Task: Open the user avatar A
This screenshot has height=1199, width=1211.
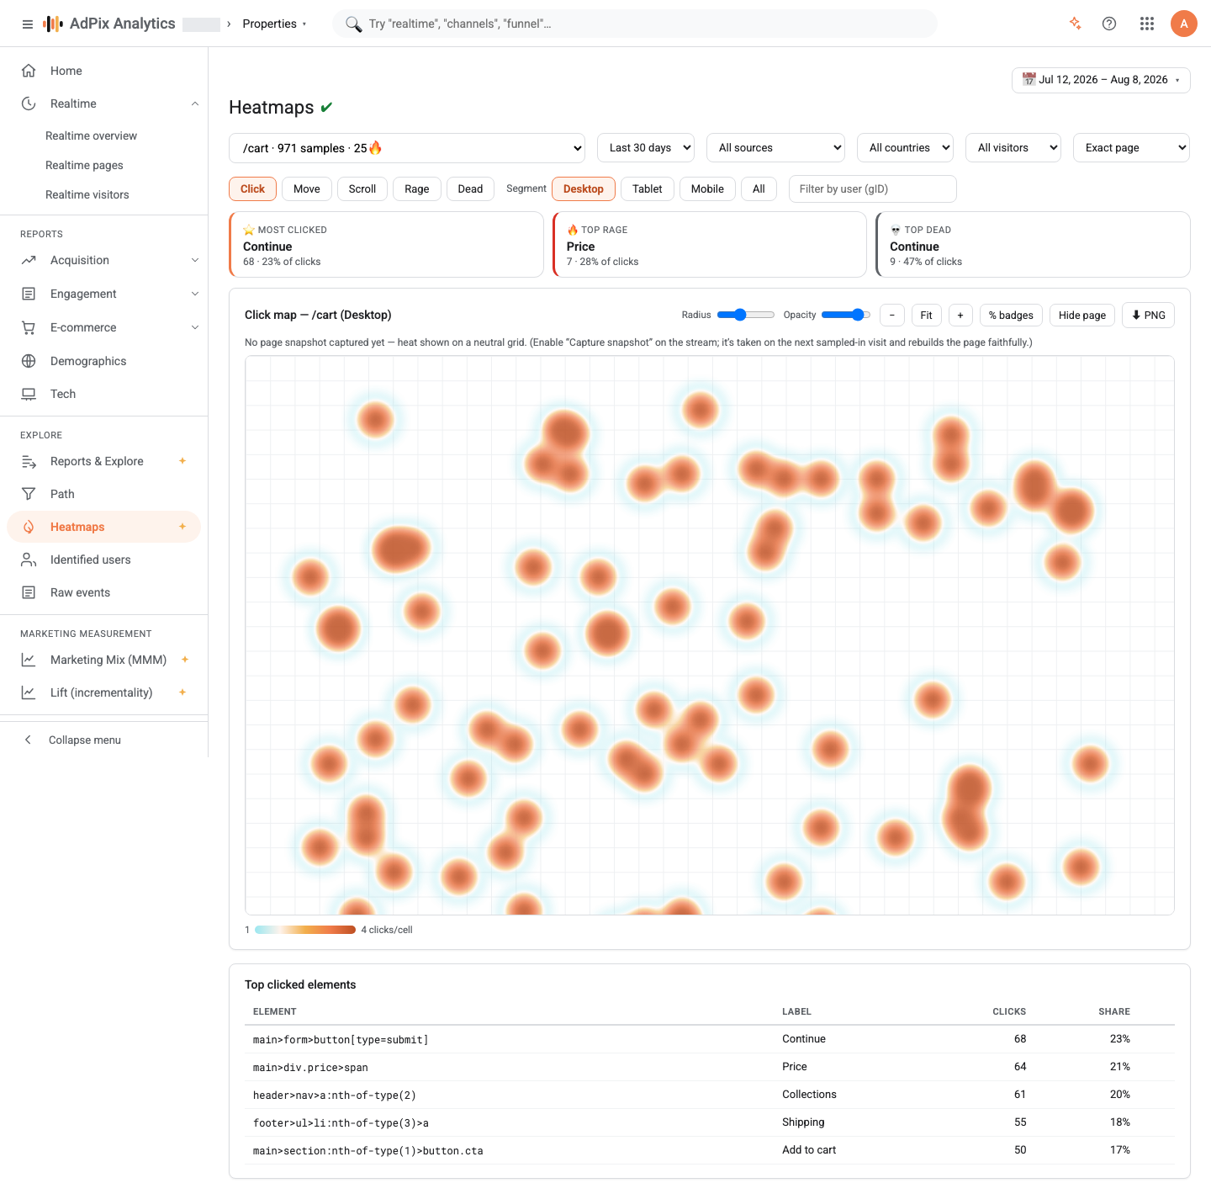Action: click(x=1184, y=24)
